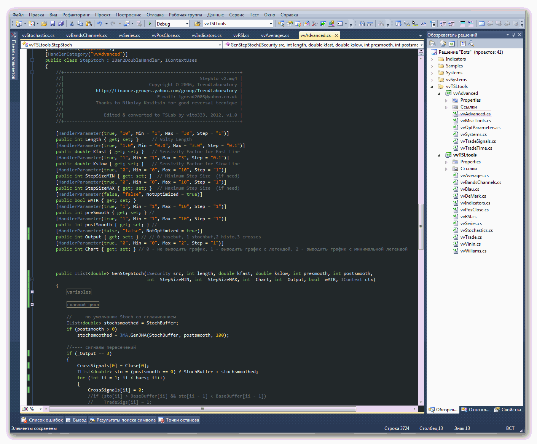Screen dimensions: 537x444
Task: Expand the Systems folder in solution tree
Action: pyautogui.click(x=432, y=73)
